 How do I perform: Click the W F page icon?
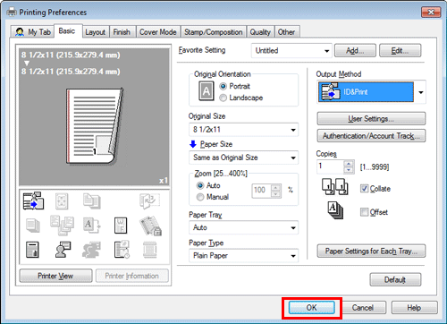click(x=121, y=226)
